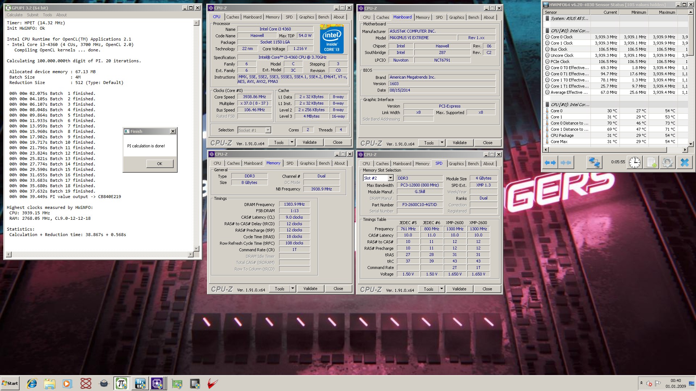696x391 pixels.
Task: Switch to CPU-Z purple chip taskbar button
Action: pyautogui.click(x=158, y=383)
